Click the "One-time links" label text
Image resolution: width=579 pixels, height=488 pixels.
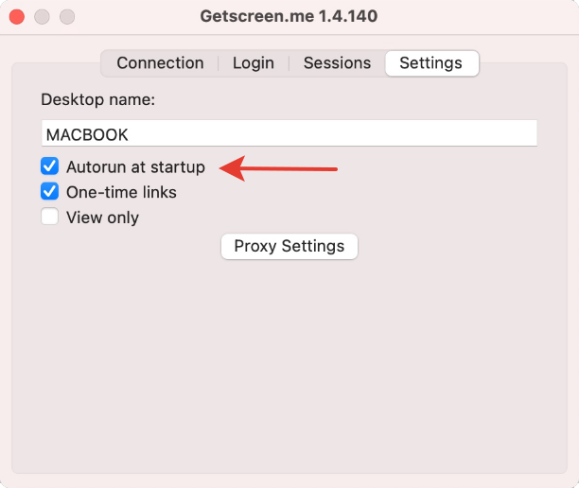pos(121,192)
